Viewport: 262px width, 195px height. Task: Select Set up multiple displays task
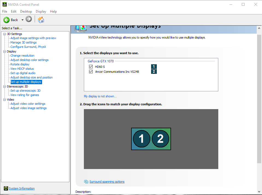26,82
